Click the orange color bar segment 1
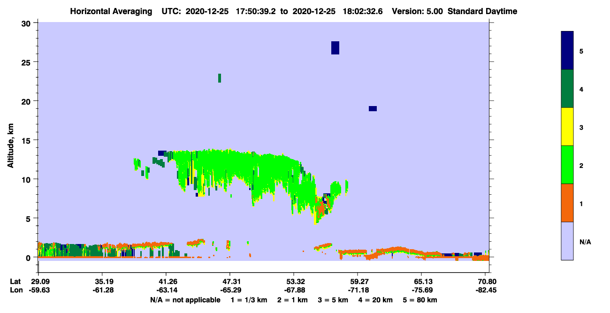This screenshot has height=313, width=610. pyautogui.click(x=567, y=203)
